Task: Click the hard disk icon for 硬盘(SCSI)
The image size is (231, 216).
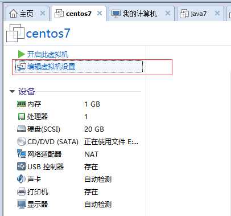Action: coord(22,129)
